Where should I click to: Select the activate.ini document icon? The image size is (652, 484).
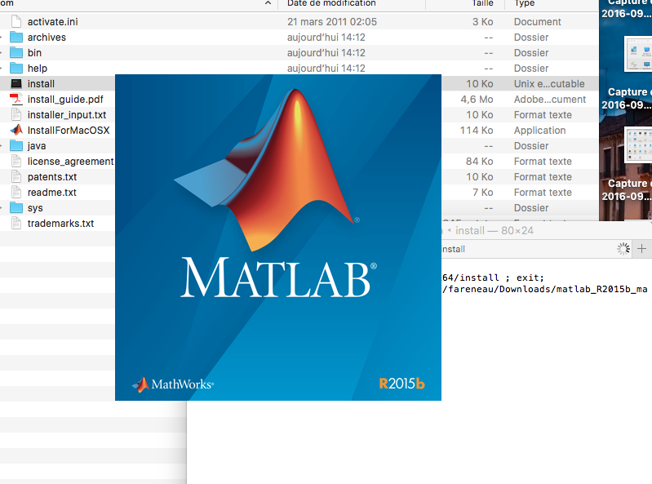tap(16, 22)
